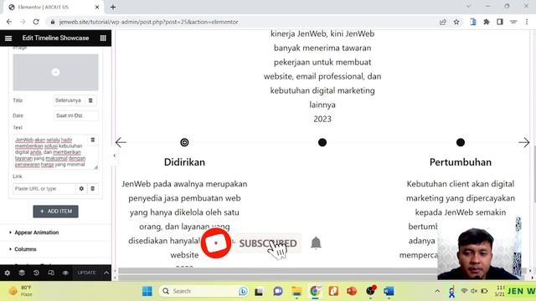
Task: Edit the Title input field
Action: pyautogui.click(x=69, y=100)
